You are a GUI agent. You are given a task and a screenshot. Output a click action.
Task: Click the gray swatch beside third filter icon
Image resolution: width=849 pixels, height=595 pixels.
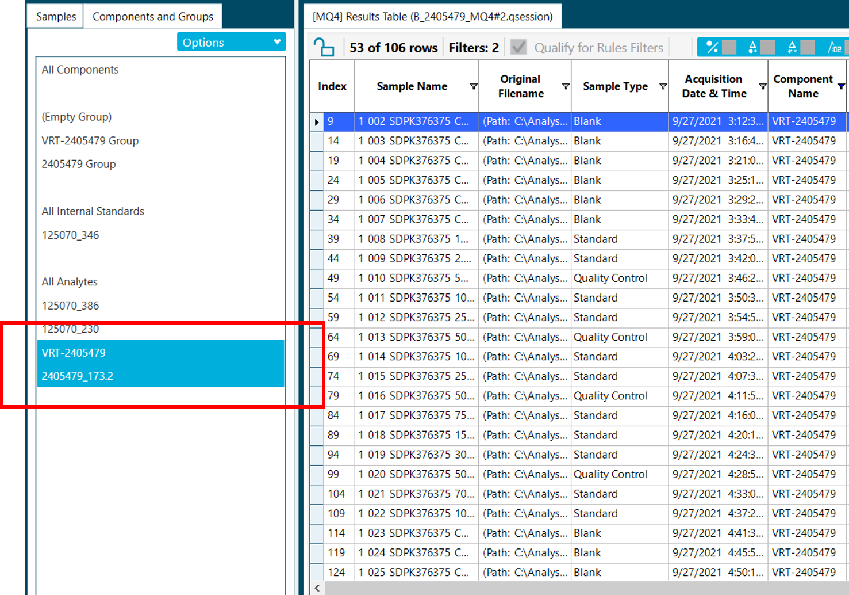click(x=808, y=47)
